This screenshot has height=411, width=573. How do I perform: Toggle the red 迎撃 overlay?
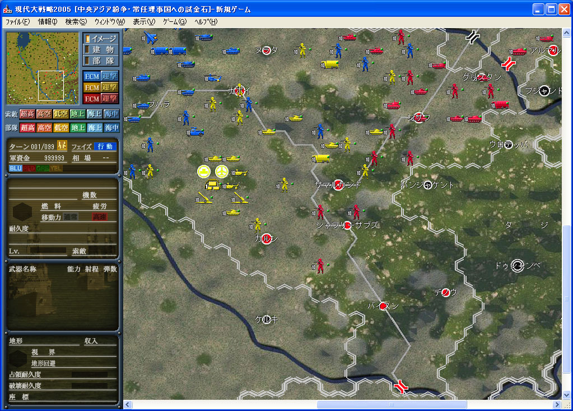(110, 99)
